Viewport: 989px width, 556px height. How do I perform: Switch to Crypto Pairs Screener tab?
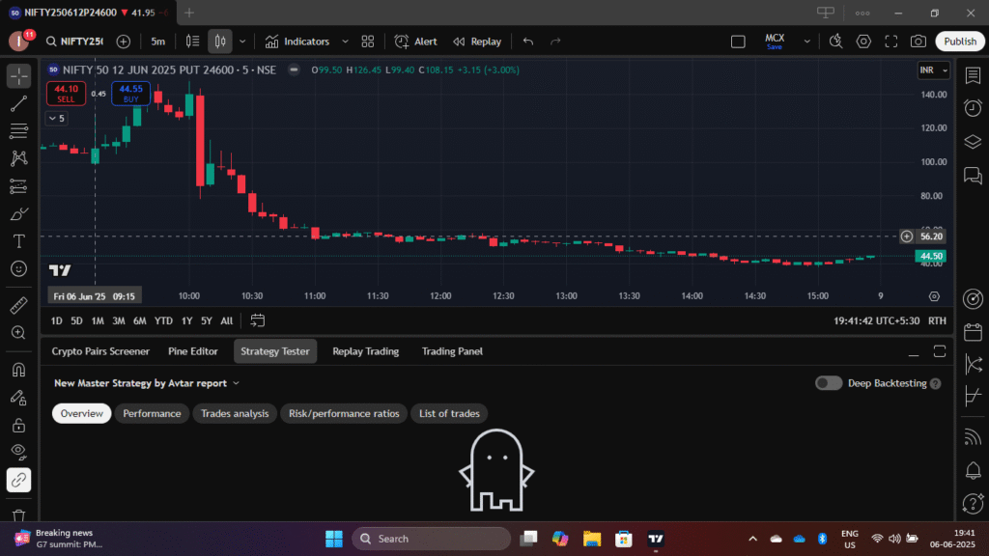point(100,351)
